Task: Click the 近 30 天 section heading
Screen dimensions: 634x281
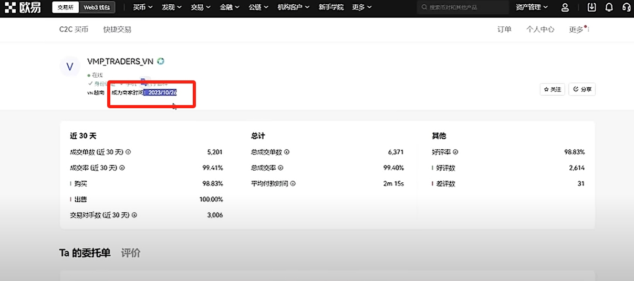Action: pyautogui.click(x=83, y=136)
